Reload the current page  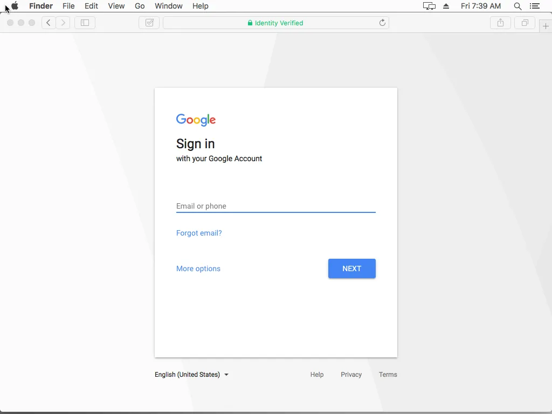pos(382,23)
